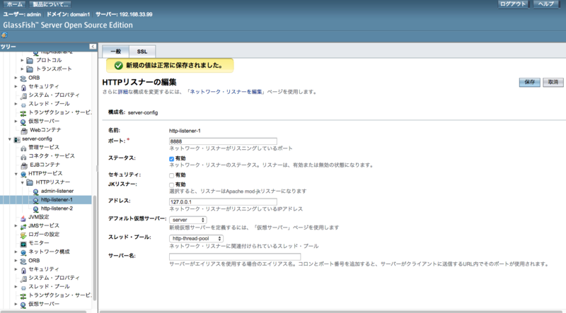566x313 pixels.
Task: Click the JVM設定 icon
Action: pyautogui.click(x=23, y=218)
